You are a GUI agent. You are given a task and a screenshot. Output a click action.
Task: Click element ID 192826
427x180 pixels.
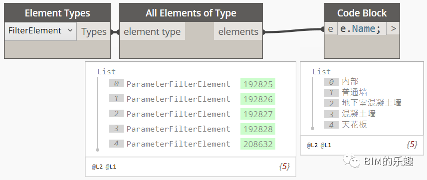pyautogui.click(x=258, y=99)
